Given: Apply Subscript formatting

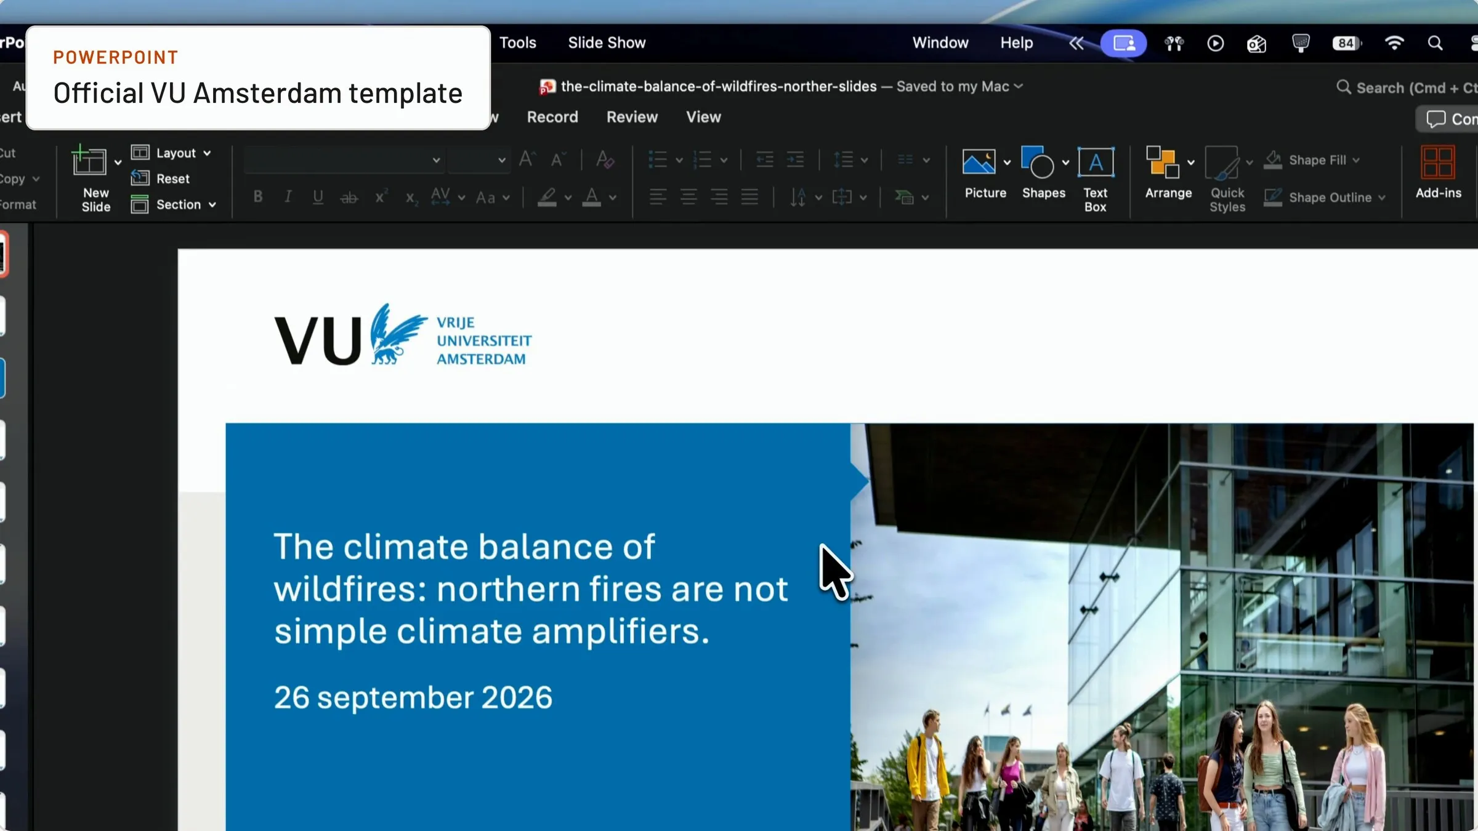Looking at the screenshot, I should tap(411, 198).
